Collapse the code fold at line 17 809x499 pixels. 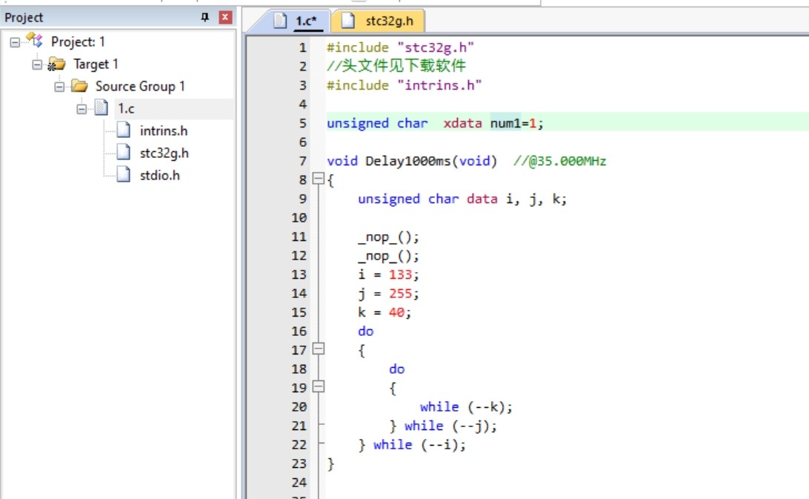coord(319,349)
